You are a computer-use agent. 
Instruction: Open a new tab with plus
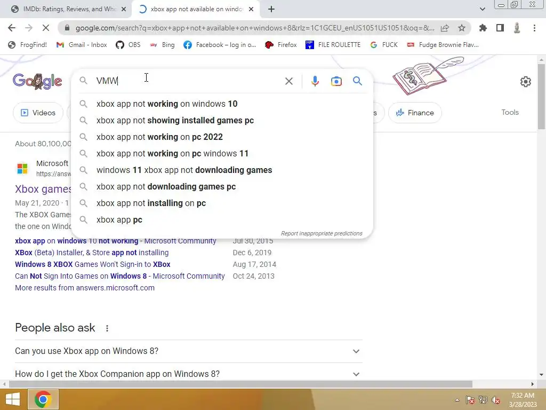pos(271,9)
